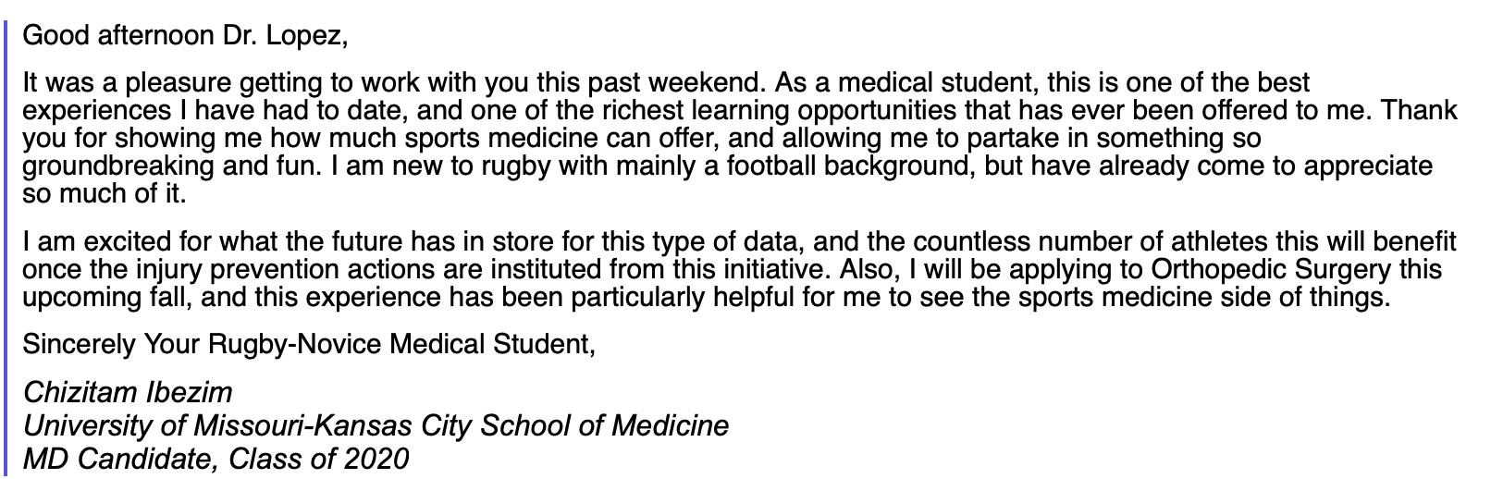Click the "University of Missouri-Kansas City School of Medicine" line
Screen dimensions: 1491x479
coord(376,425)
